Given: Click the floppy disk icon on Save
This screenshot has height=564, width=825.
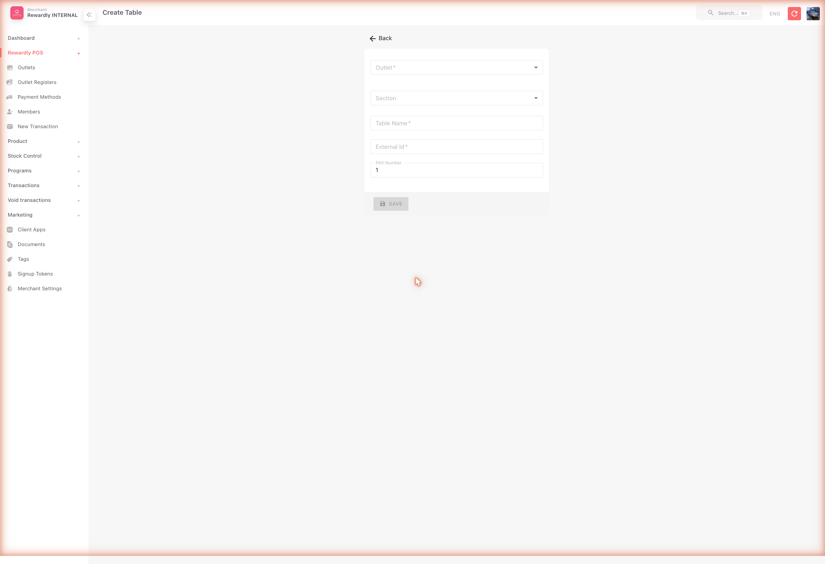Looking at the screenshot, I should click(x=383, y=204).
